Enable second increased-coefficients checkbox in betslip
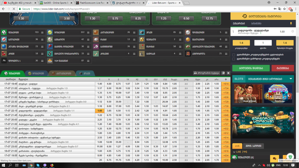This screenshot has width=299, height=168. pyautogui.click(x=234, y=59)
